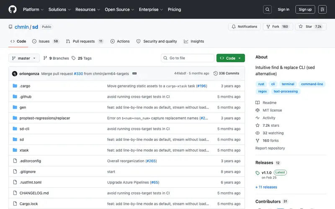The width and height of the screenshot is (335, 209).
Task: Open the proptest-regressions/replacer folder
Action: tap(45, 118)
